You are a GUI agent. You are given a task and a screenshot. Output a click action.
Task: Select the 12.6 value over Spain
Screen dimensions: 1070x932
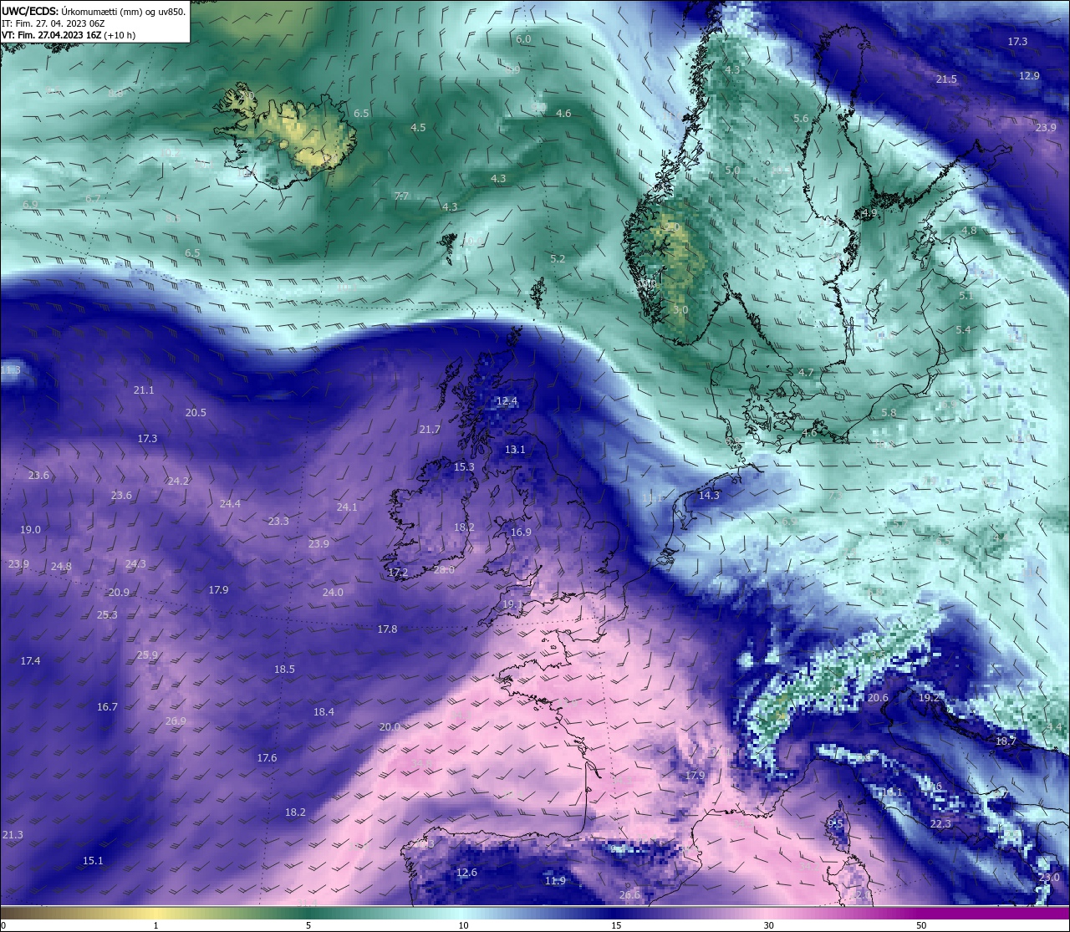(x=466, y=872)
